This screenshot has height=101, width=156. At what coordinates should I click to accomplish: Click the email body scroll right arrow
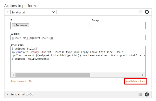point(143,75)
